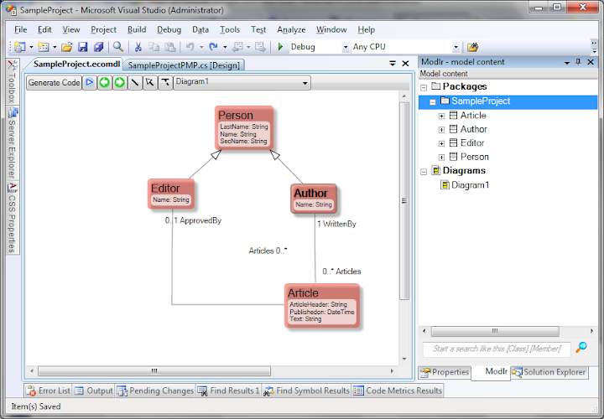
Task: Open the Diagram1 selector dropdown
Action: click(x=305, y=82)
